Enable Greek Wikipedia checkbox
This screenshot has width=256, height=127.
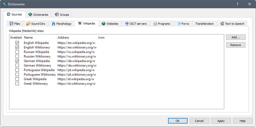pyautogui.click(x=17, y=79)
